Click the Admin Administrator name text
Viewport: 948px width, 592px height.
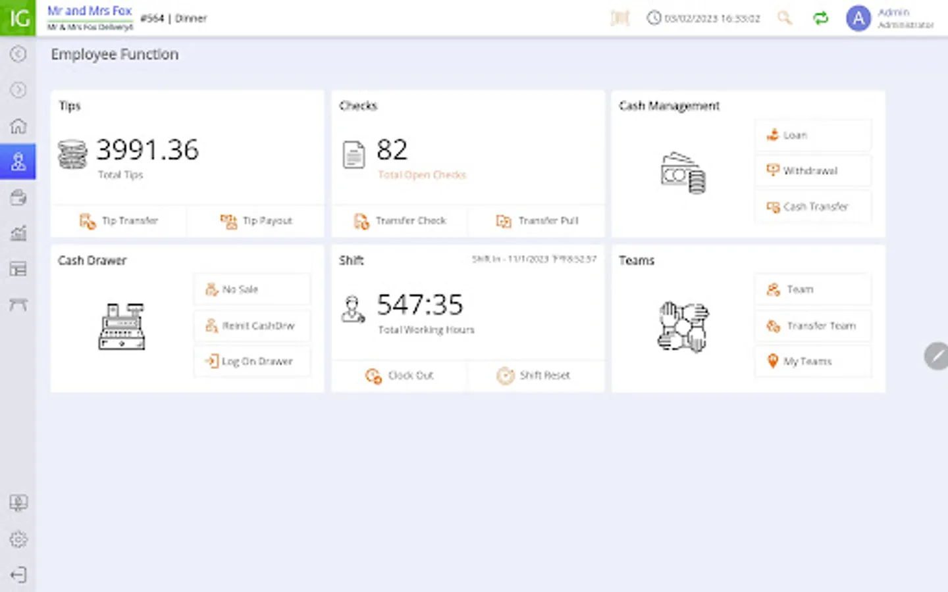point(906,18)
